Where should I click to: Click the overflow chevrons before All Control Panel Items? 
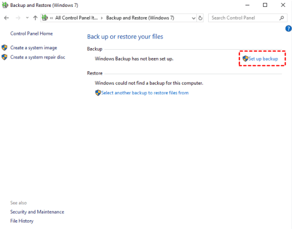51,18
